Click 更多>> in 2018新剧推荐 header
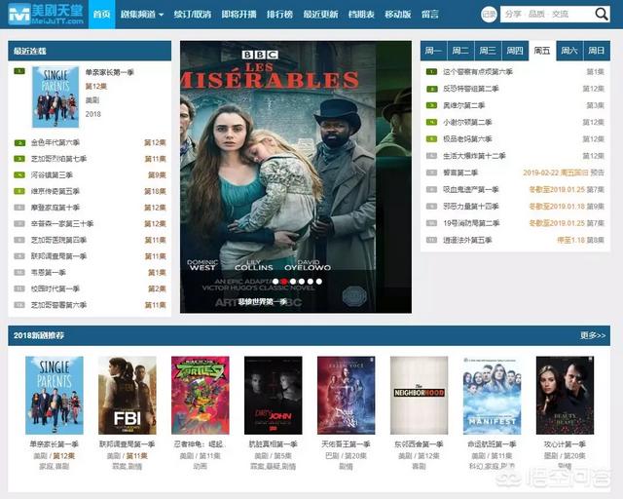The width and height of the screenshot is (623, 499). coord(593,335)
